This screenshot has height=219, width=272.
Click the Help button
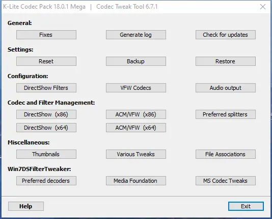[x=26, y=206]
